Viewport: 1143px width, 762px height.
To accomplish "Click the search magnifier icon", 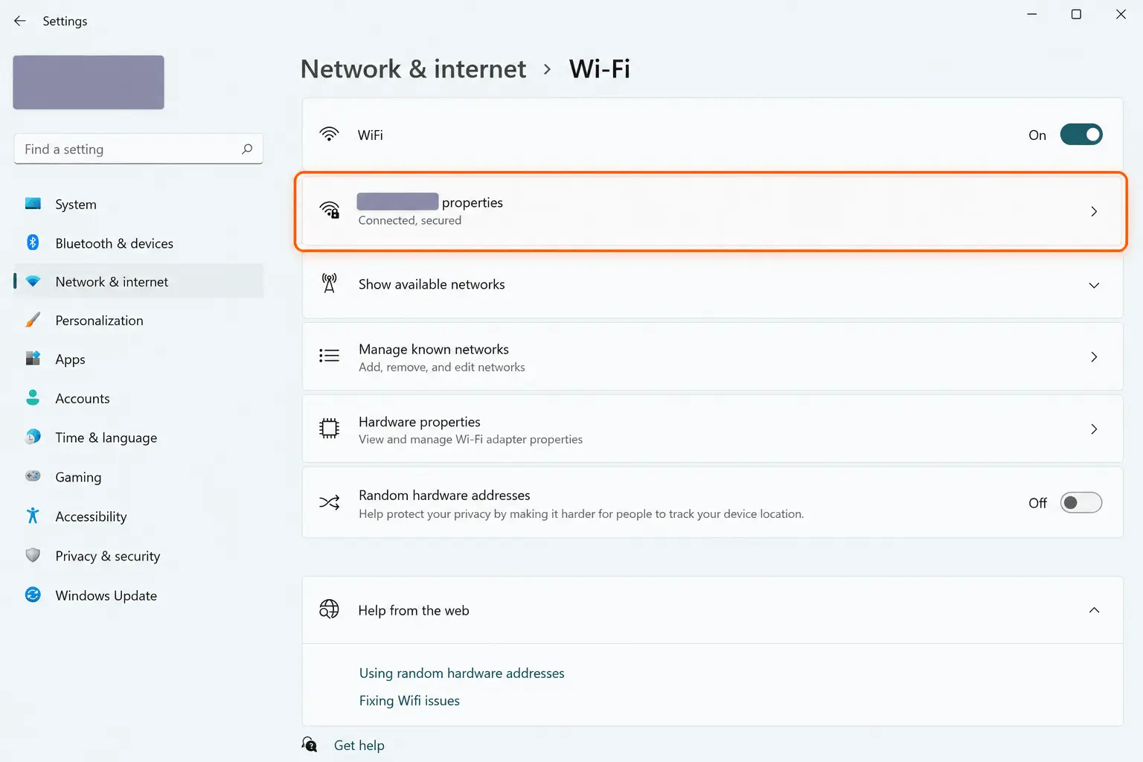I will point(247,149).
